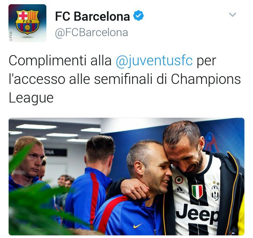Open the FC Barcelona profile avatar
Screen dimensions: 253x238
click(x=27, y=23)
